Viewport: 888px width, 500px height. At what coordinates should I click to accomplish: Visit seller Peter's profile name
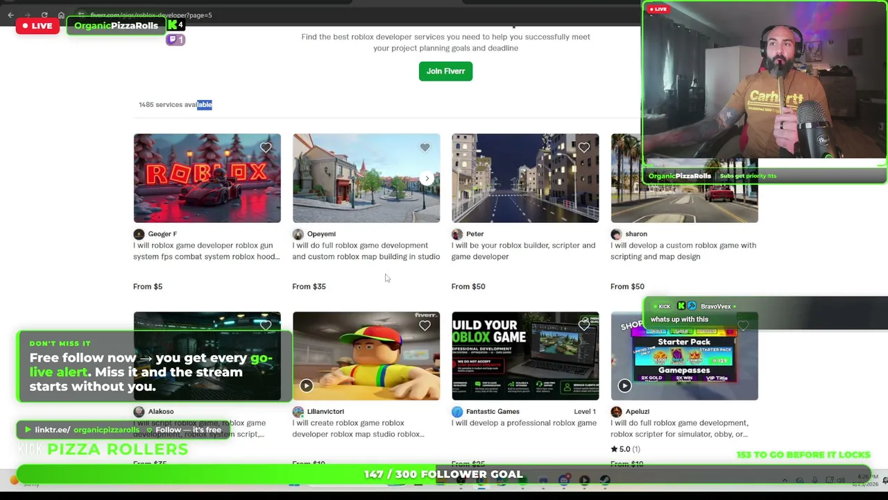pos(475,234)
